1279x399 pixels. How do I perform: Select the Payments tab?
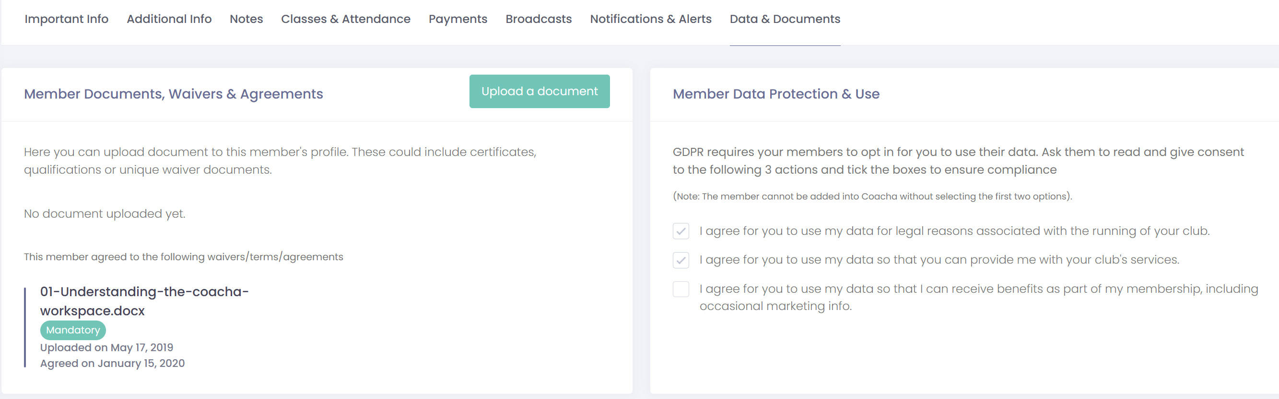(x=458, y=19)
